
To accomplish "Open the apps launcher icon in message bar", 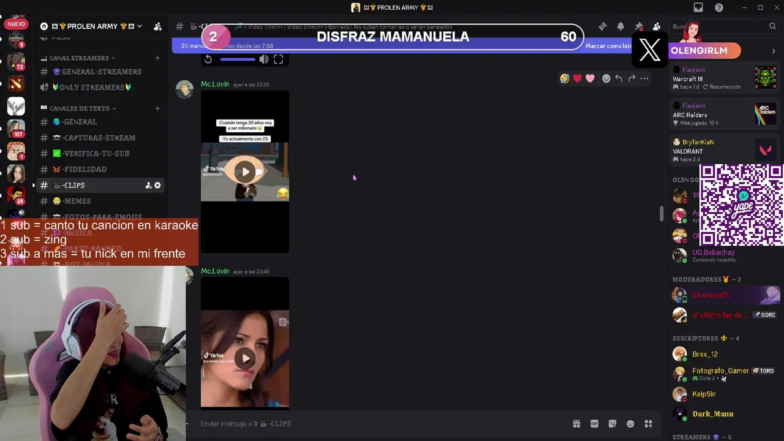I will pos(648,424).
